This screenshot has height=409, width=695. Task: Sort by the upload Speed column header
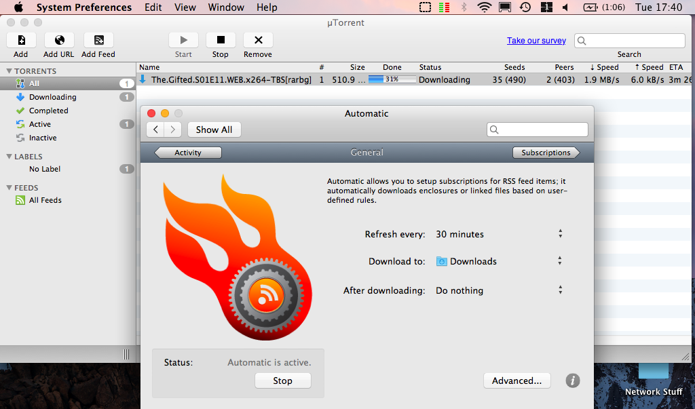point(649,67)
